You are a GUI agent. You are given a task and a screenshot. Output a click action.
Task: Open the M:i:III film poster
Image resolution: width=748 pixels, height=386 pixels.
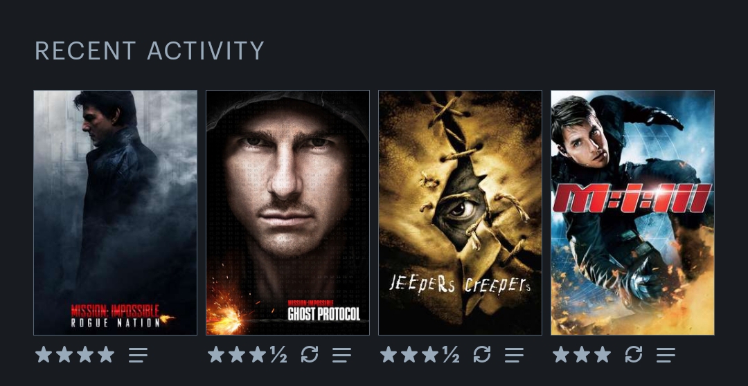tap(632, 212)
